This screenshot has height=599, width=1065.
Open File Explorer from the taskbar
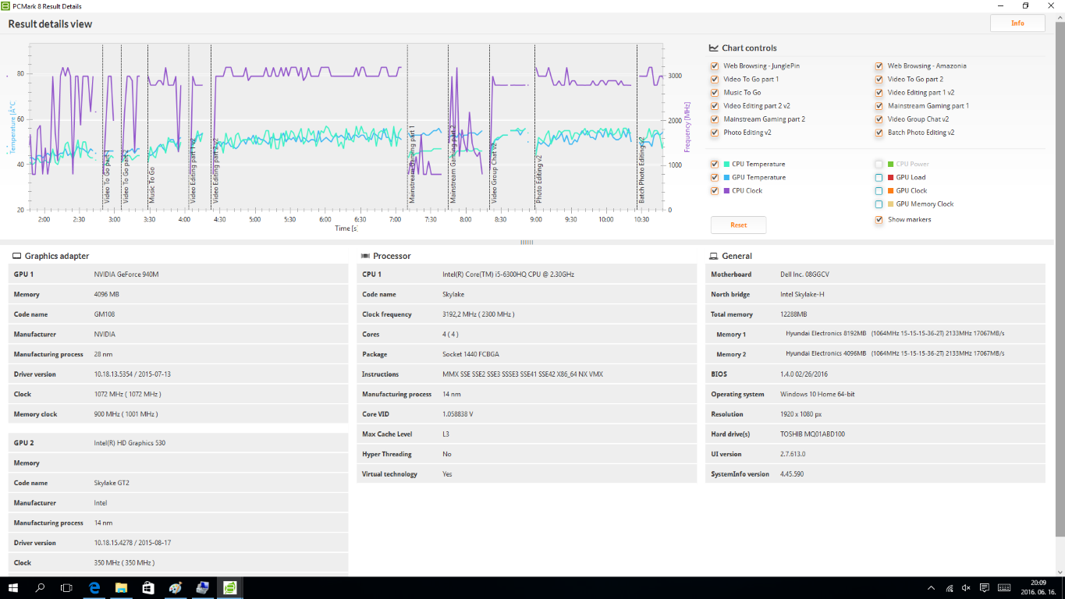[122, 587]
